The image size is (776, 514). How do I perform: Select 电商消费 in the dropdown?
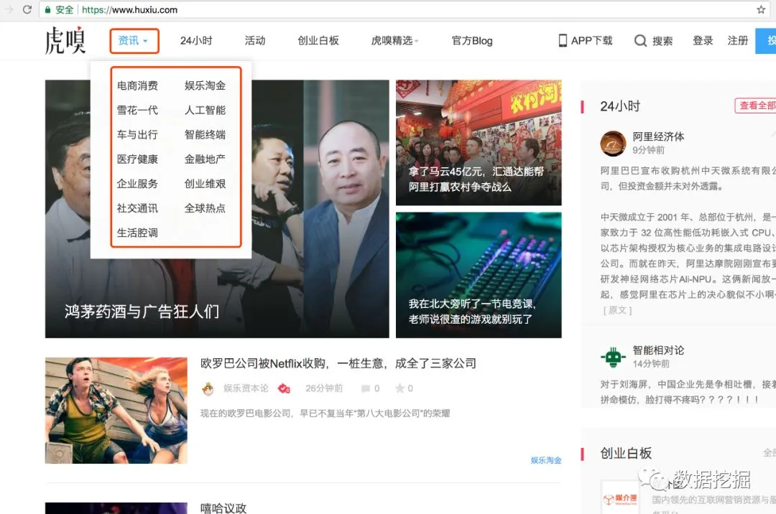[x=137, y=85]
